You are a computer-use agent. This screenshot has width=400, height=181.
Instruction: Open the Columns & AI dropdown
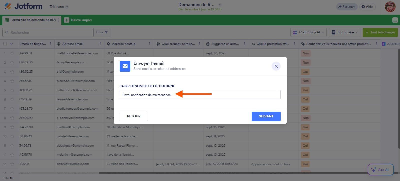click(x=308, y=32)
